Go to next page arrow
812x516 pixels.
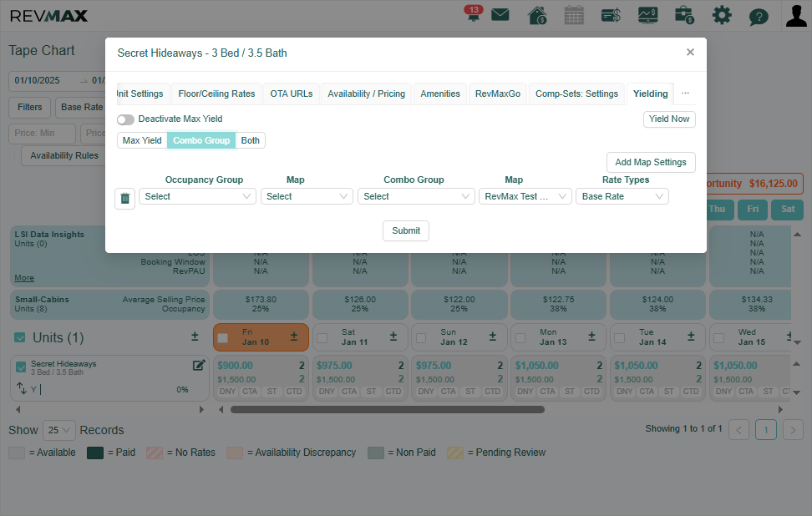[x=793, y=430]
